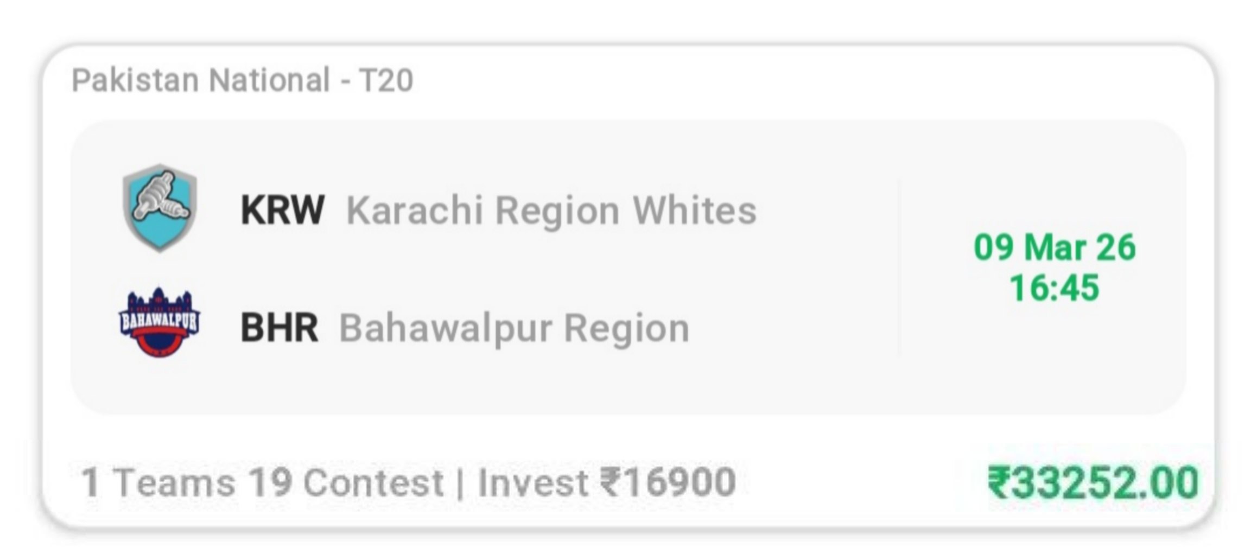1257x554 pixels.
Task: Open the 19 Contest count
Action: (x=346, y=482)
